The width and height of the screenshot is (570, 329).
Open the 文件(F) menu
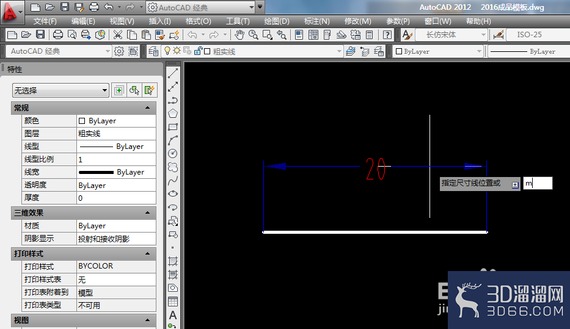[x=45, y=21]
